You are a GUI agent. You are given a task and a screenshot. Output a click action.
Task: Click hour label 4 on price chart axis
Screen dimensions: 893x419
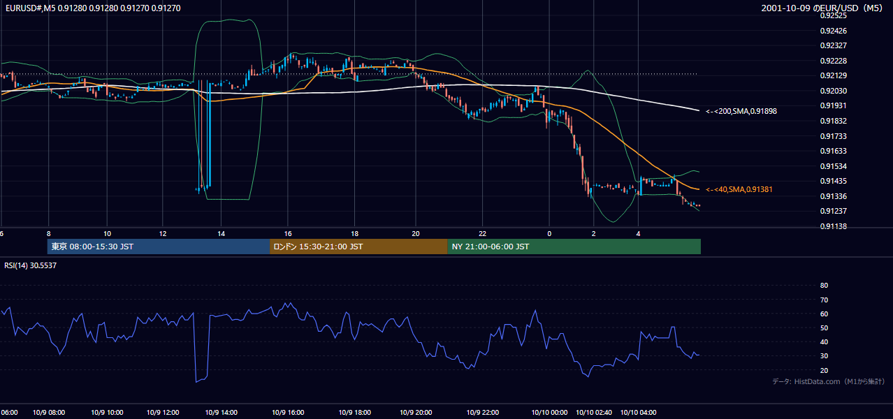[x=638, y=233]
